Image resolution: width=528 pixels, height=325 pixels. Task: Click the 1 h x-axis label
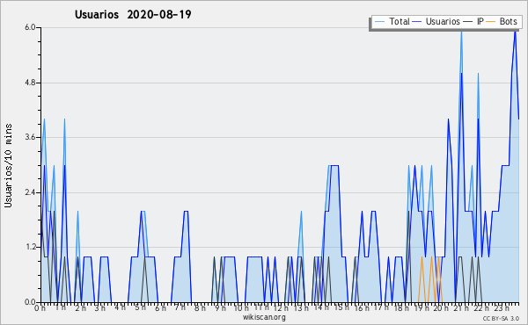pyautogui.click(x=60, y=307)
